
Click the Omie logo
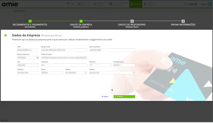[x=10, y=4]
